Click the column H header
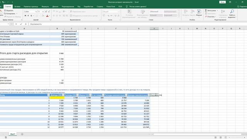This screenshot has height=139, width=247. (154, 29)
